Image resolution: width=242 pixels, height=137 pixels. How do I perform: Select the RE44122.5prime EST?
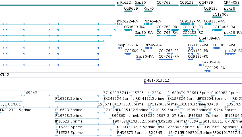pos(150,99)
